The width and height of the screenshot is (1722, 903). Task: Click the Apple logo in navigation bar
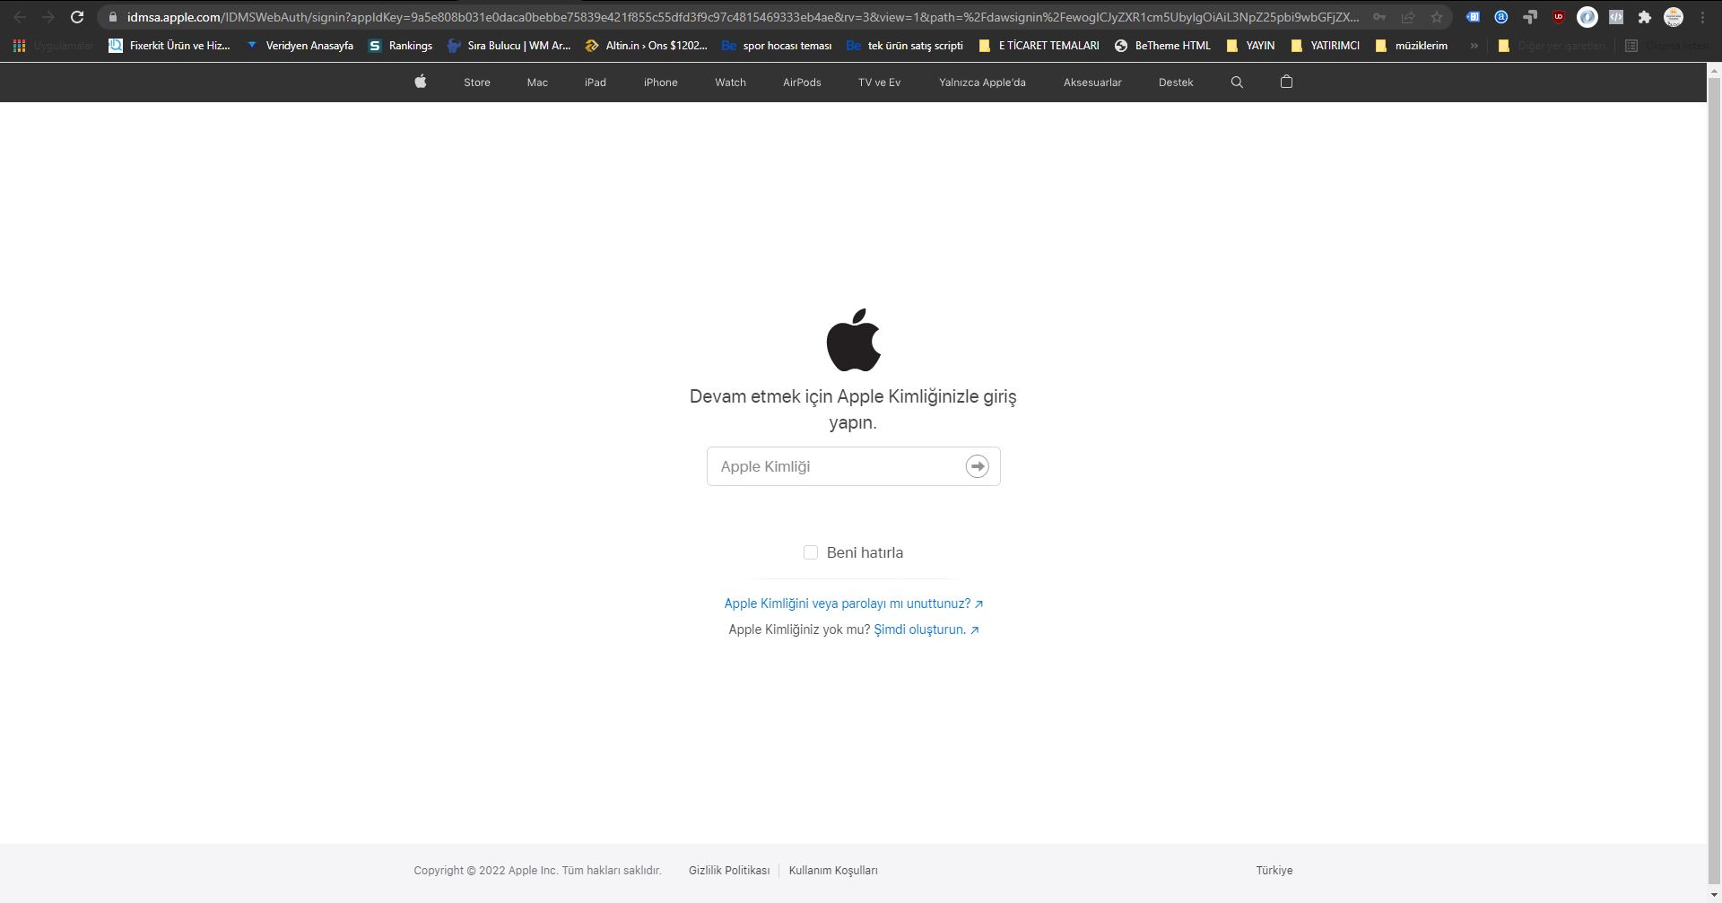tap(421, 82)
